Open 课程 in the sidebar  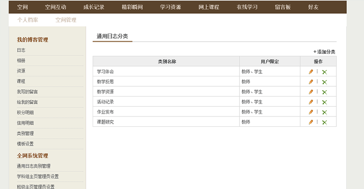21,81
